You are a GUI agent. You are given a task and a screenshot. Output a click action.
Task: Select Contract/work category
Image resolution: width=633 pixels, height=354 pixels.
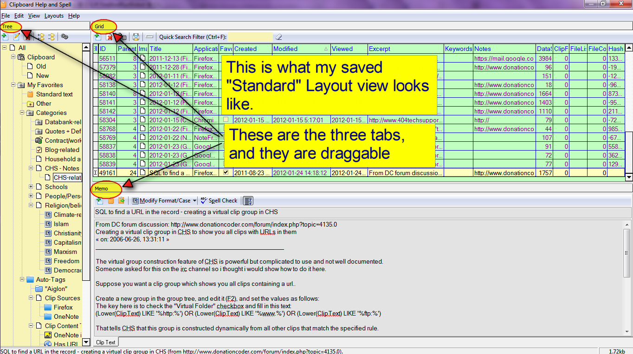[63, 140]
